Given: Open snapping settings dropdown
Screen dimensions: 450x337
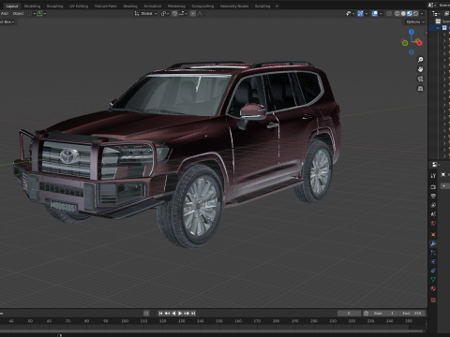Looking at the screenshot, I should coord(183,13).
